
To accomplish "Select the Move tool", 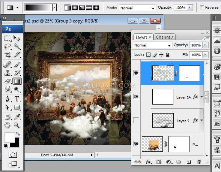I will 17,38.
